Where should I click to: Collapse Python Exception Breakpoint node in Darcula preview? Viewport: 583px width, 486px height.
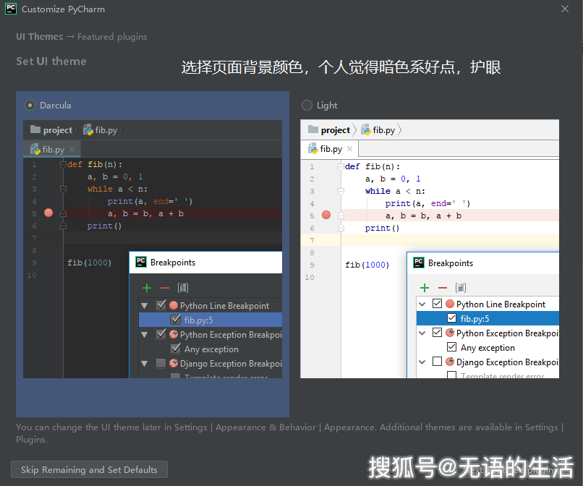click(x=145, y=334)
